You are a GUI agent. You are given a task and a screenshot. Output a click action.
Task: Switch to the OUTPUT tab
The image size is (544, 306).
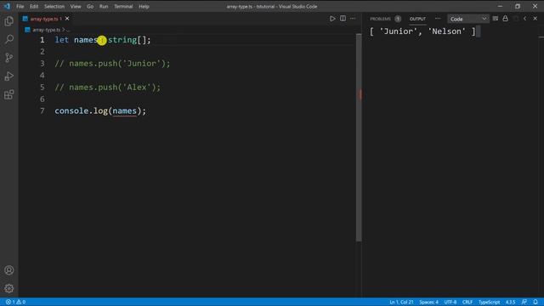417,19
